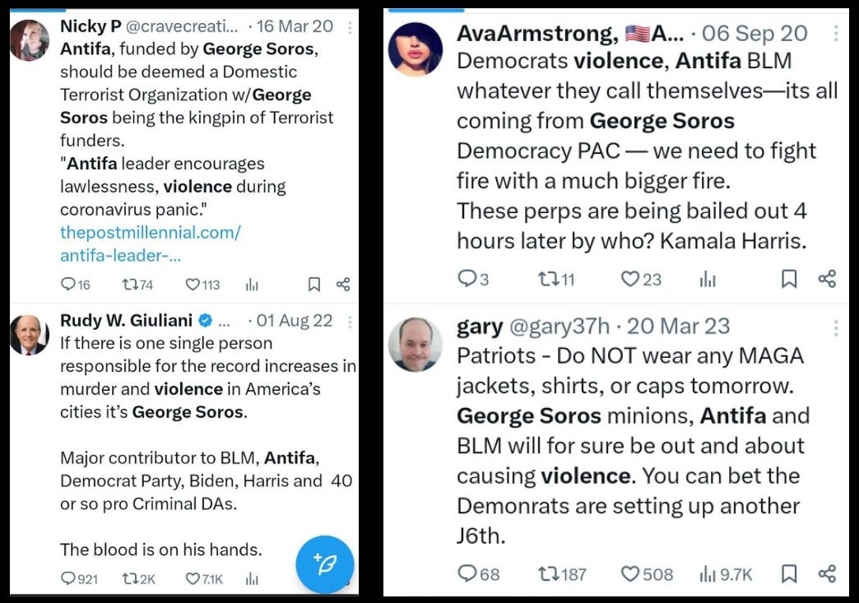859x603 pixels.
Task: Share gary's tweet
Action: click(827, 573)
